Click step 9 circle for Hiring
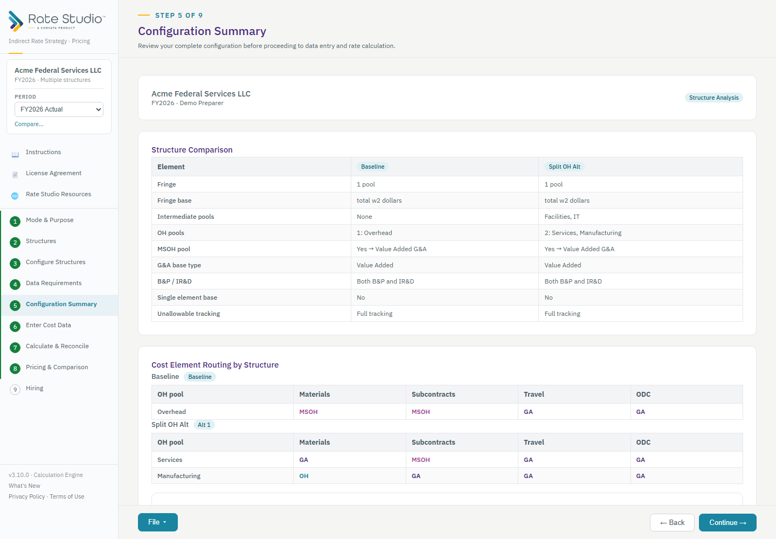 (15, 390)
